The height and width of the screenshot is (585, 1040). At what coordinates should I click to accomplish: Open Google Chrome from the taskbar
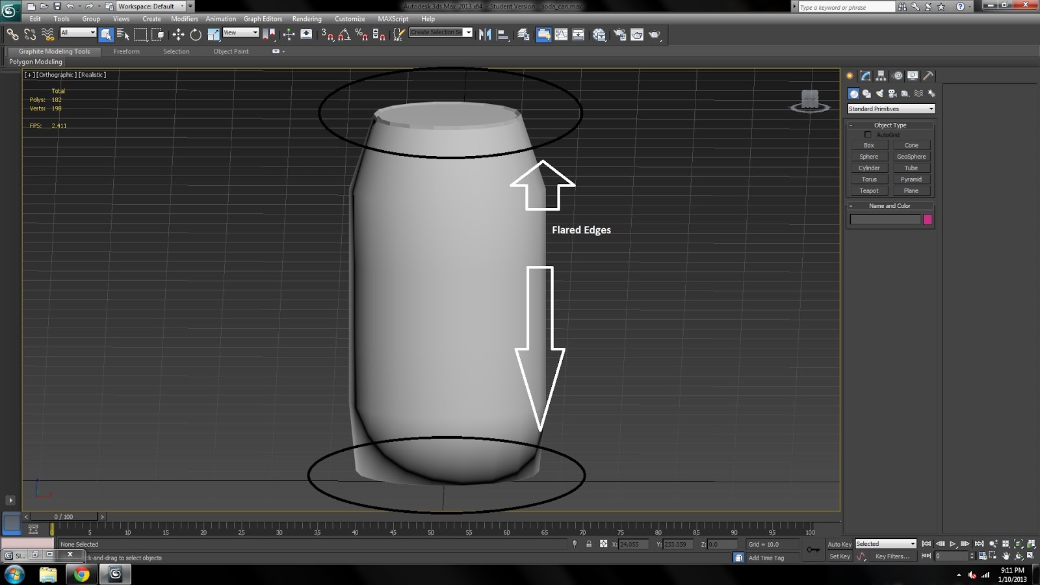coord(81,575)
